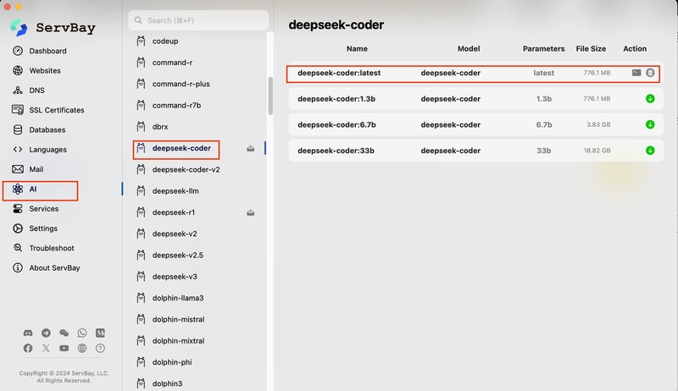Click the Parameters column header
Screen dimensions: 678x391
543,49
